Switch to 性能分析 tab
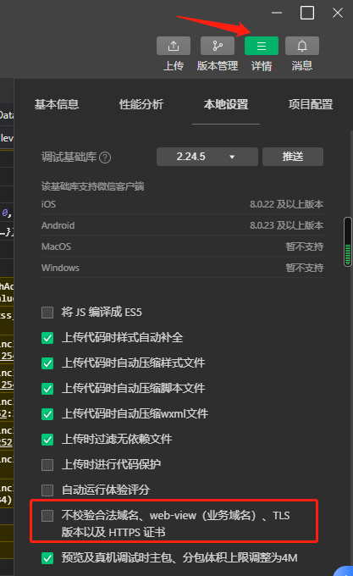Screen dimensions: 353x576 141,104
